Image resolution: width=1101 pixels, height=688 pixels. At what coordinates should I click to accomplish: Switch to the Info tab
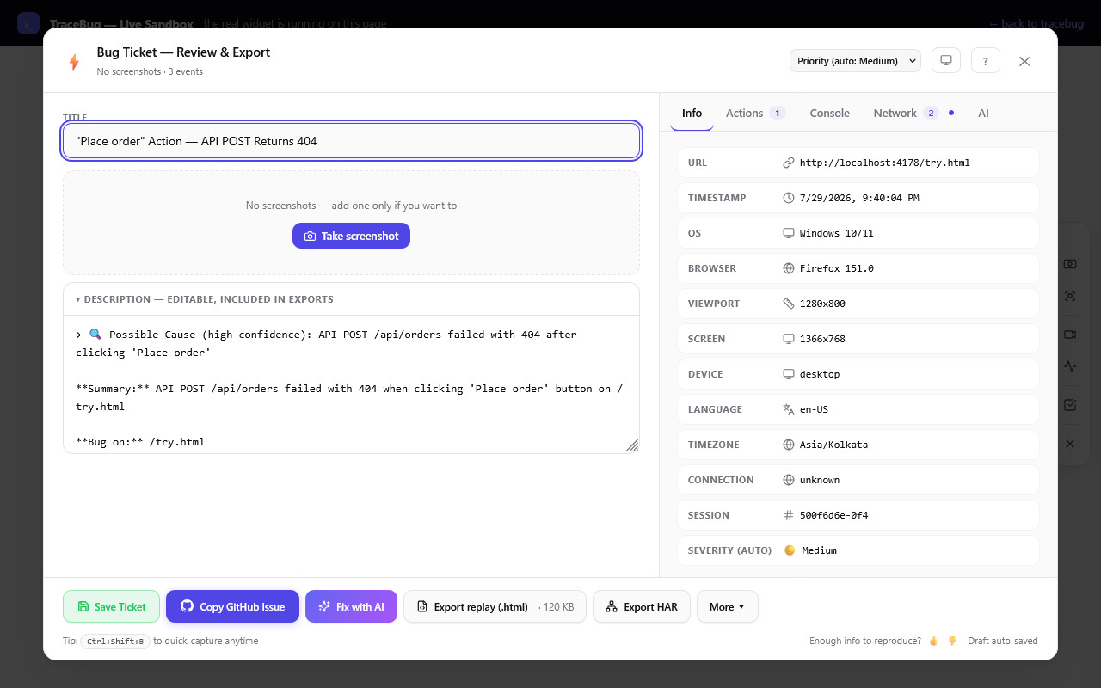(692, 114)
